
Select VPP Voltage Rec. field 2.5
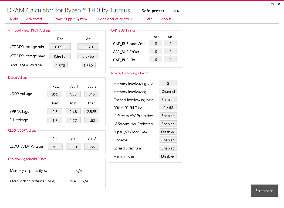[x=55, y=111]
